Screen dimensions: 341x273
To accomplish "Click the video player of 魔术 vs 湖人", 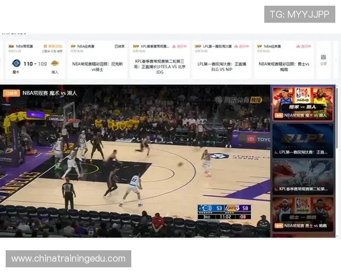I will 135,161.
